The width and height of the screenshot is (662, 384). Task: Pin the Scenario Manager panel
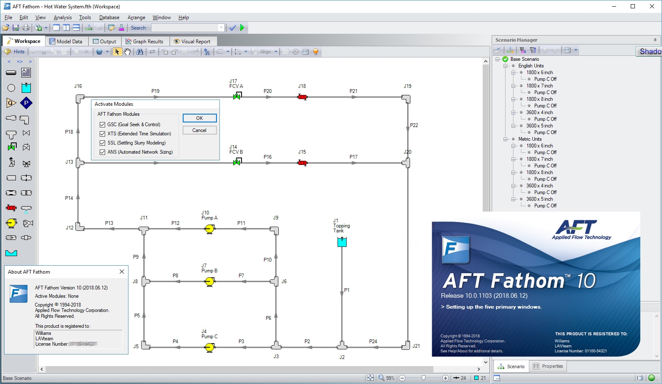click(x=655, y=40)
